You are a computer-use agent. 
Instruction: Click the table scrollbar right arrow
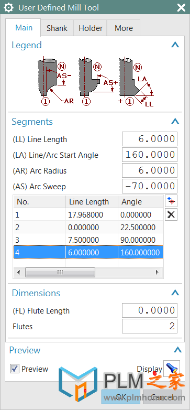coord(157,273)
